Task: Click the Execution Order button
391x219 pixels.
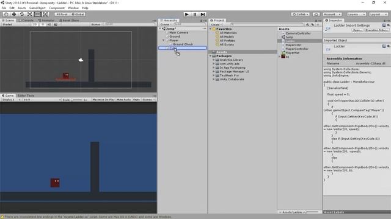Action: click(x=376, y=30)
